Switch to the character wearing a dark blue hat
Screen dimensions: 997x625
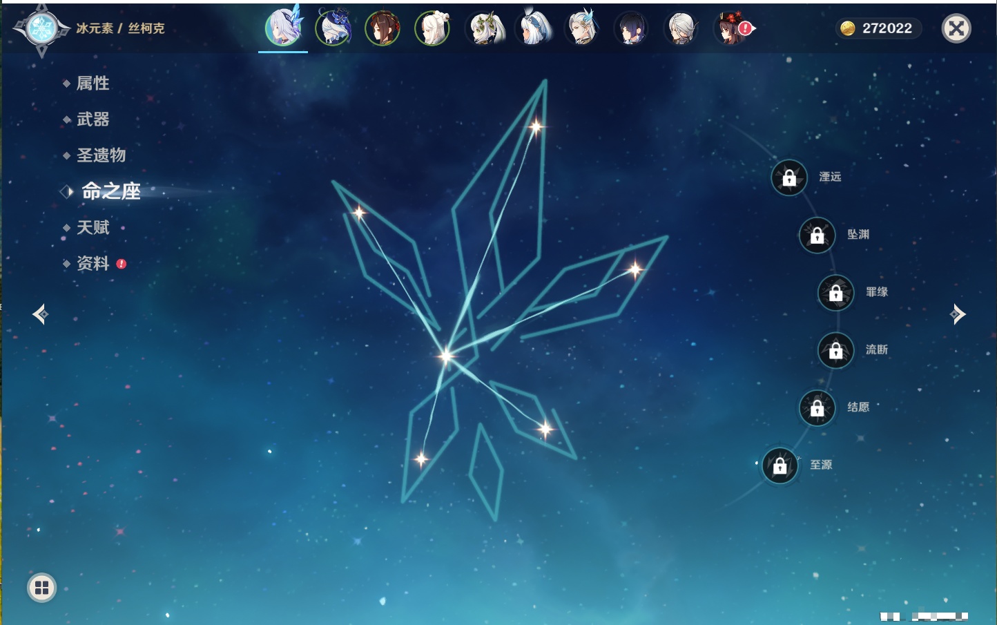click(333, 28)
